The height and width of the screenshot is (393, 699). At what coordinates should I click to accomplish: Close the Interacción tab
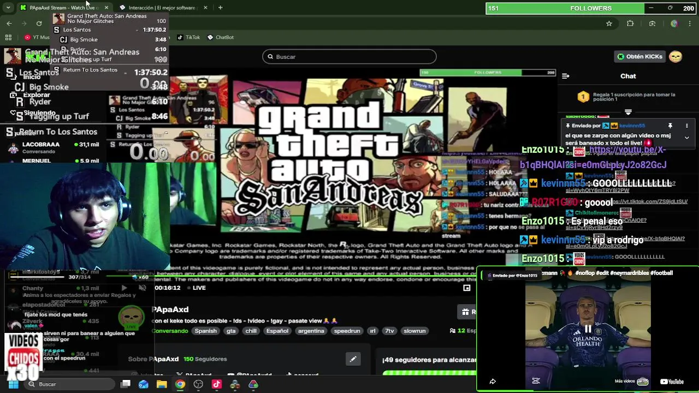[x=205, y=8]
